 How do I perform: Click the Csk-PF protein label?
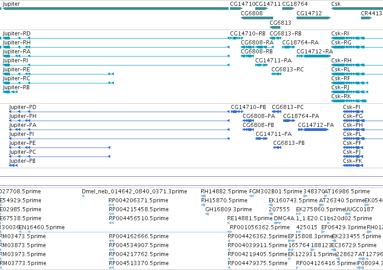point(352,143)
